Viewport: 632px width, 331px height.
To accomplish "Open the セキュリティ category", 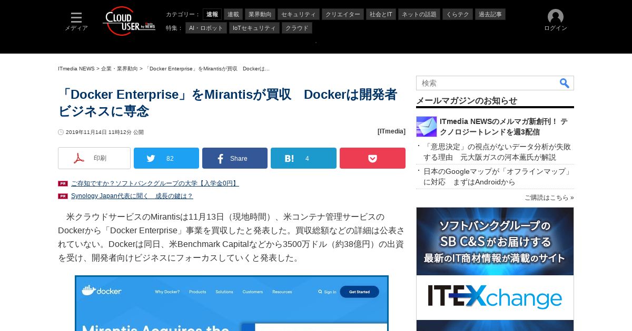I will pyautogui.click(x=299, y=14).
